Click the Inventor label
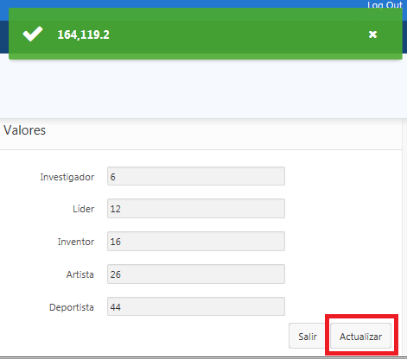 tap(76, 242)
